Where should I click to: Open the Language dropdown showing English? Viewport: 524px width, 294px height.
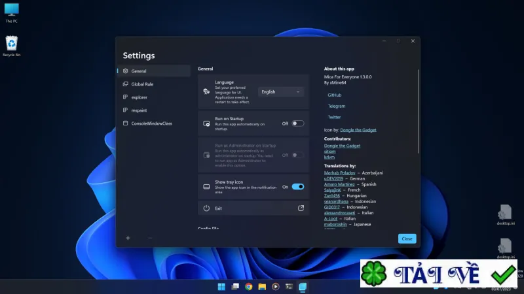(281, 91)
